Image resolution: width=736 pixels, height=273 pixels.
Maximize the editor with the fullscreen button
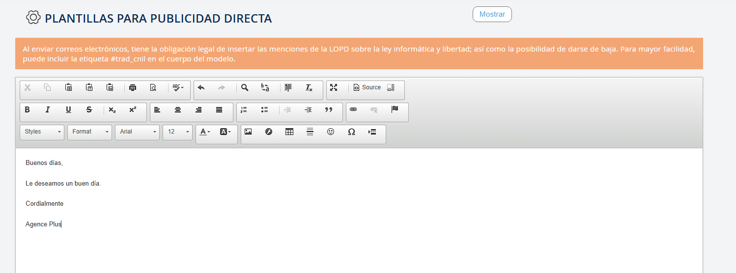point(334,87)
